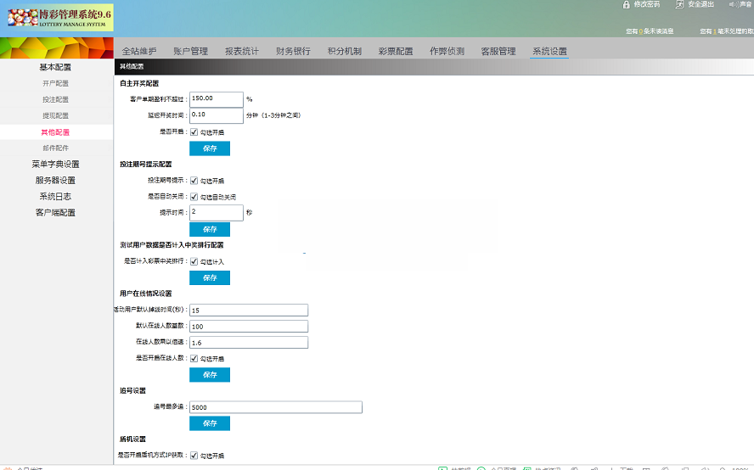
Task: Click the 安全退出 logout icon
Action: (x=680, y=5)
